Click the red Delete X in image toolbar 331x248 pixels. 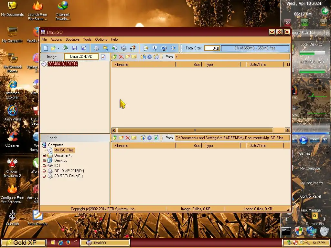pos(121,57)
